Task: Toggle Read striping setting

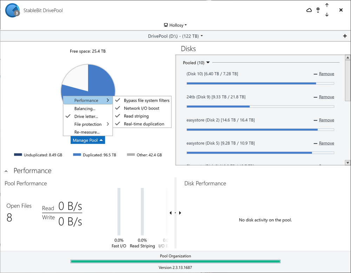Action: [136, 116]
